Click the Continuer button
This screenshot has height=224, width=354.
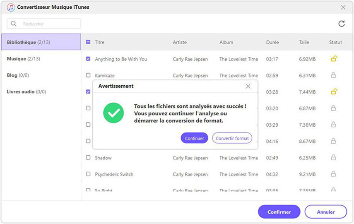click(194, 138)
